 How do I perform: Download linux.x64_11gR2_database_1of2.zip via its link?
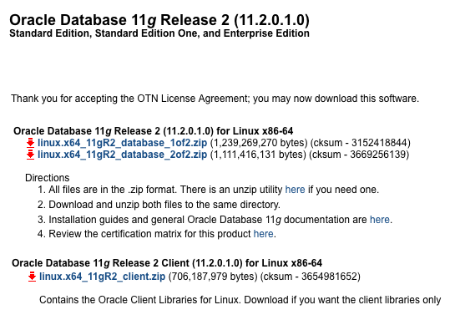(x=123, y=143)
